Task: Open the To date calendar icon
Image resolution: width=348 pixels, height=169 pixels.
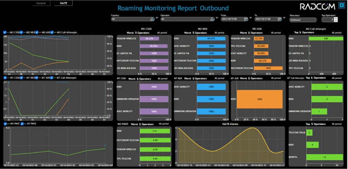Action: tap(280, 19)
